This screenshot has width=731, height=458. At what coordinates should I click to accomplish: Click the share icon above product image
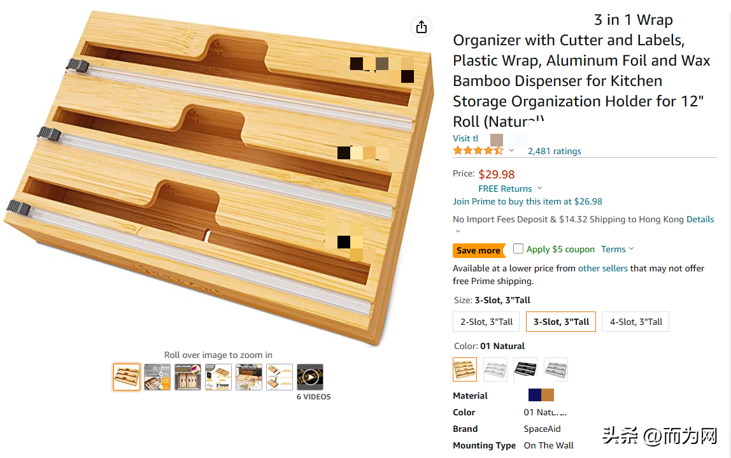tap(421, 27)
